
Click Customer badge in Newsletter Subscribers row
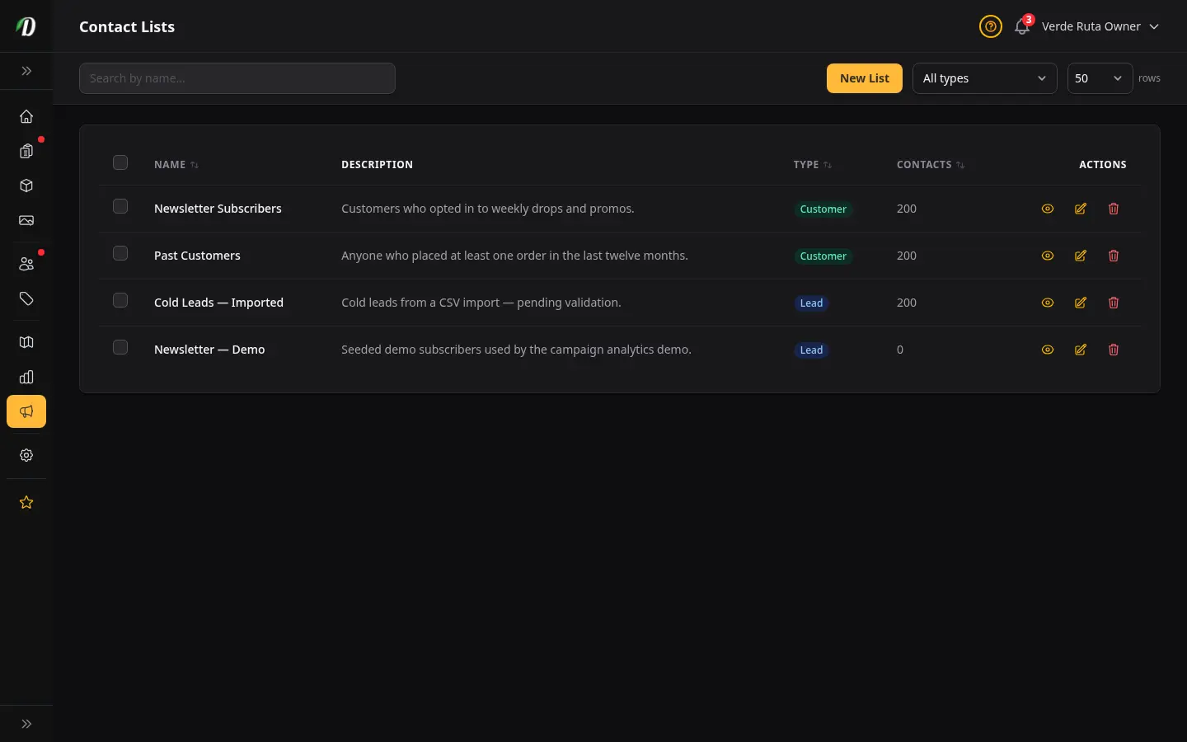(823, 209)
